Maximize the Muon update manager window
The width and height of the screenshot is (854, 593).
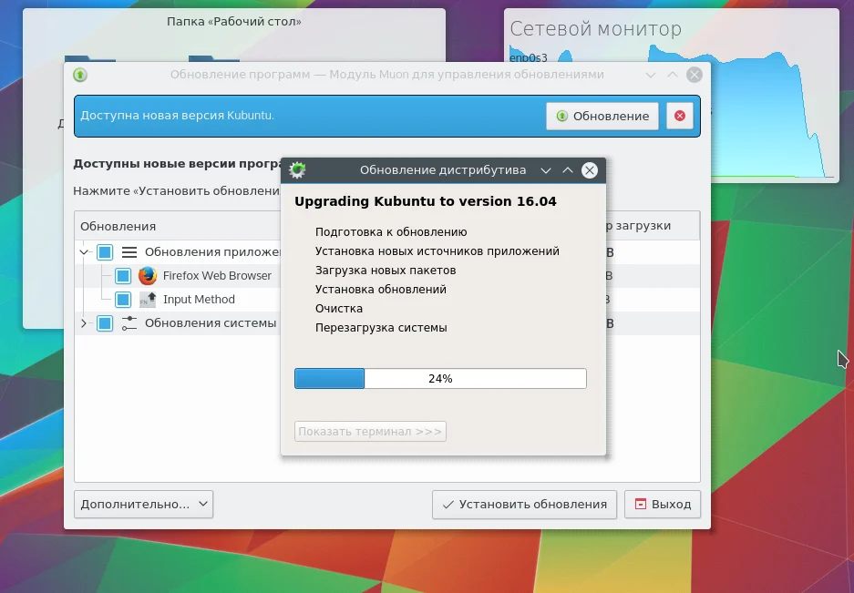tap(672, 75)
